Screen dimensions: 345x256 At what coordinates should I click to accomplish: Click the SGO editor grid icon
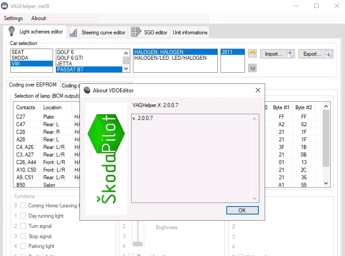tap(136, 33)
